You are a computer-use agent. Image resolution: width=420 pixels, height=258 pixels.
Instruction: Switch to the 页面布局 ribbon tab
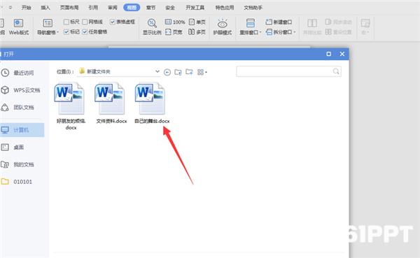coord(69,8)
